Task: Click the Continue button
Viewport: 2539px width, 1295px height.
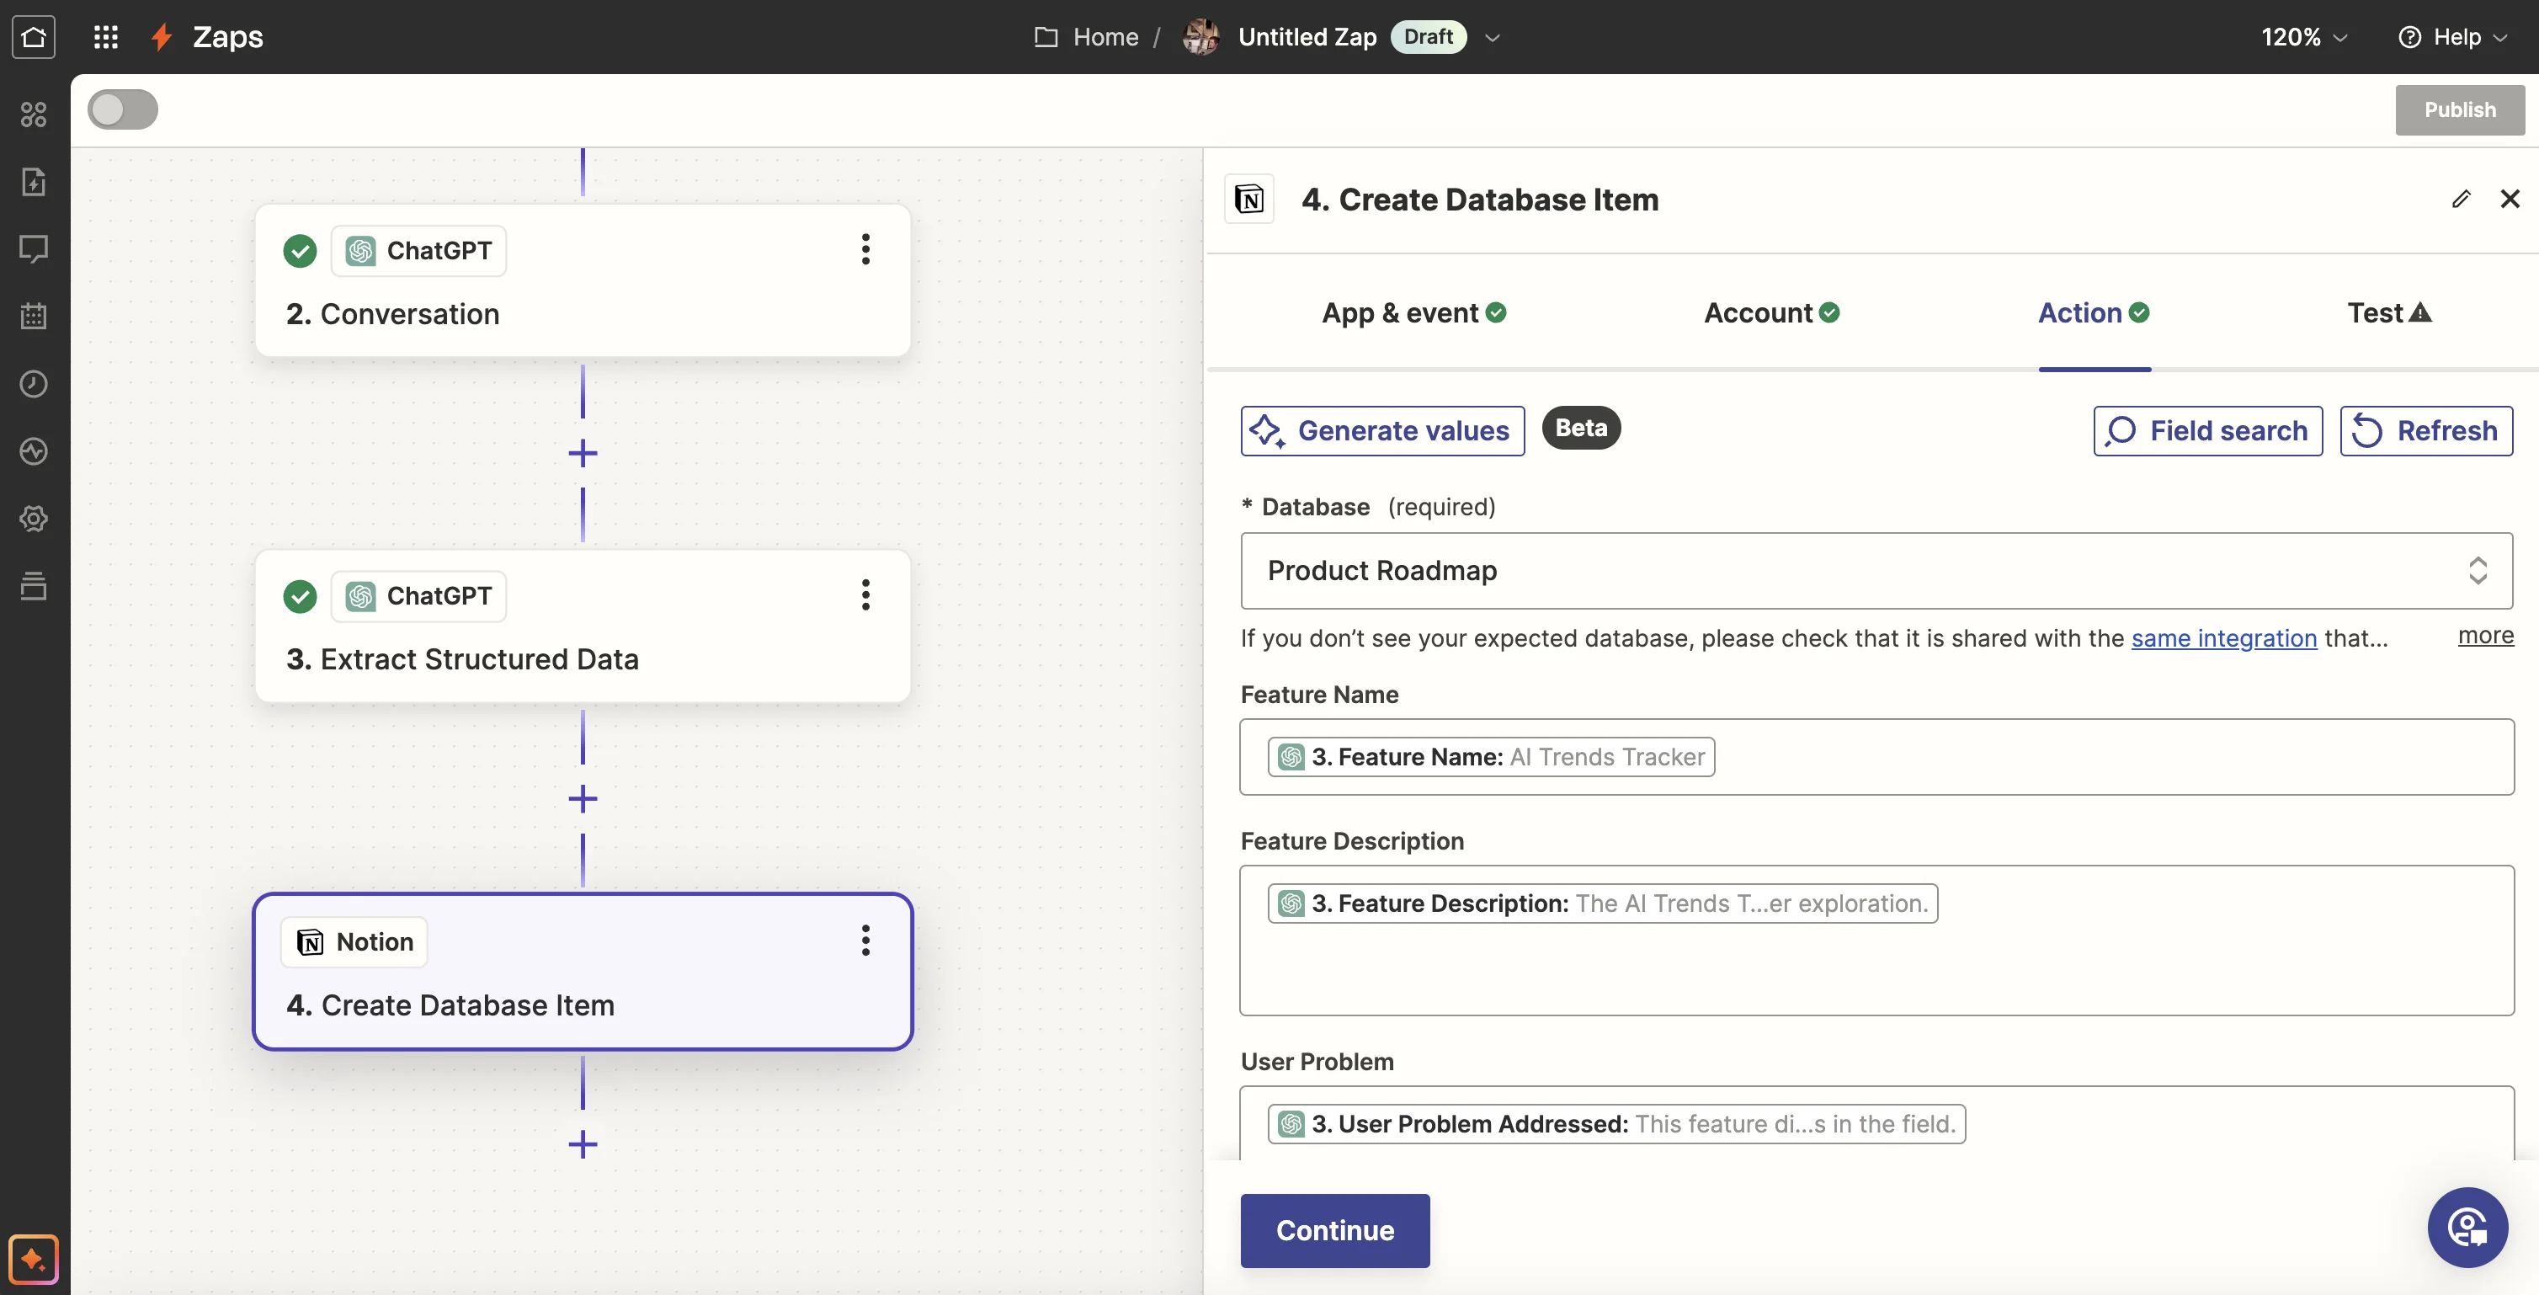Action: 1334,1230
